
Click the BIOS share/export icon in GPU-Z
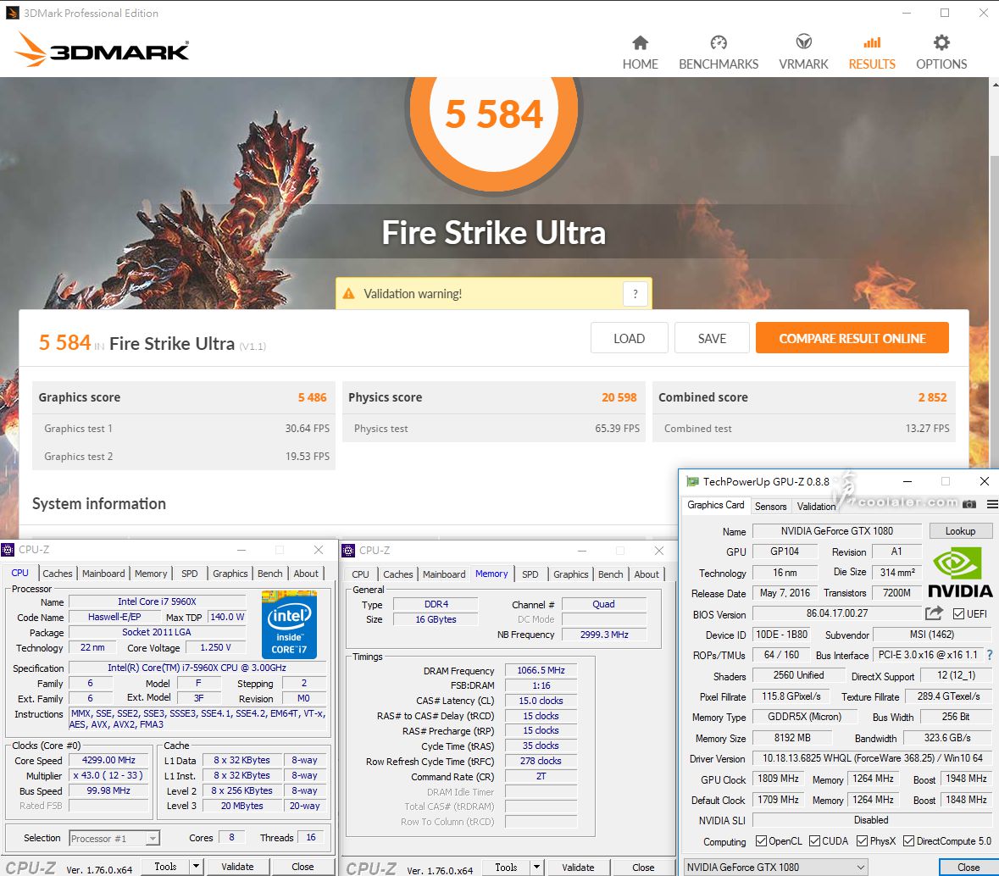click(x=934, y=613)
